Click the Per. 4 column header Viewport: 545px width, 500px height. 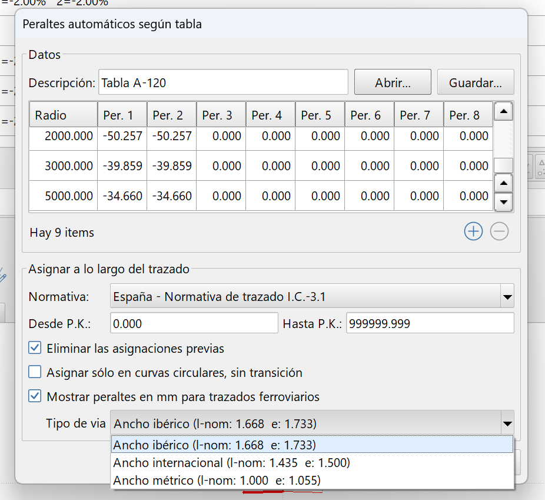point(270,115)
